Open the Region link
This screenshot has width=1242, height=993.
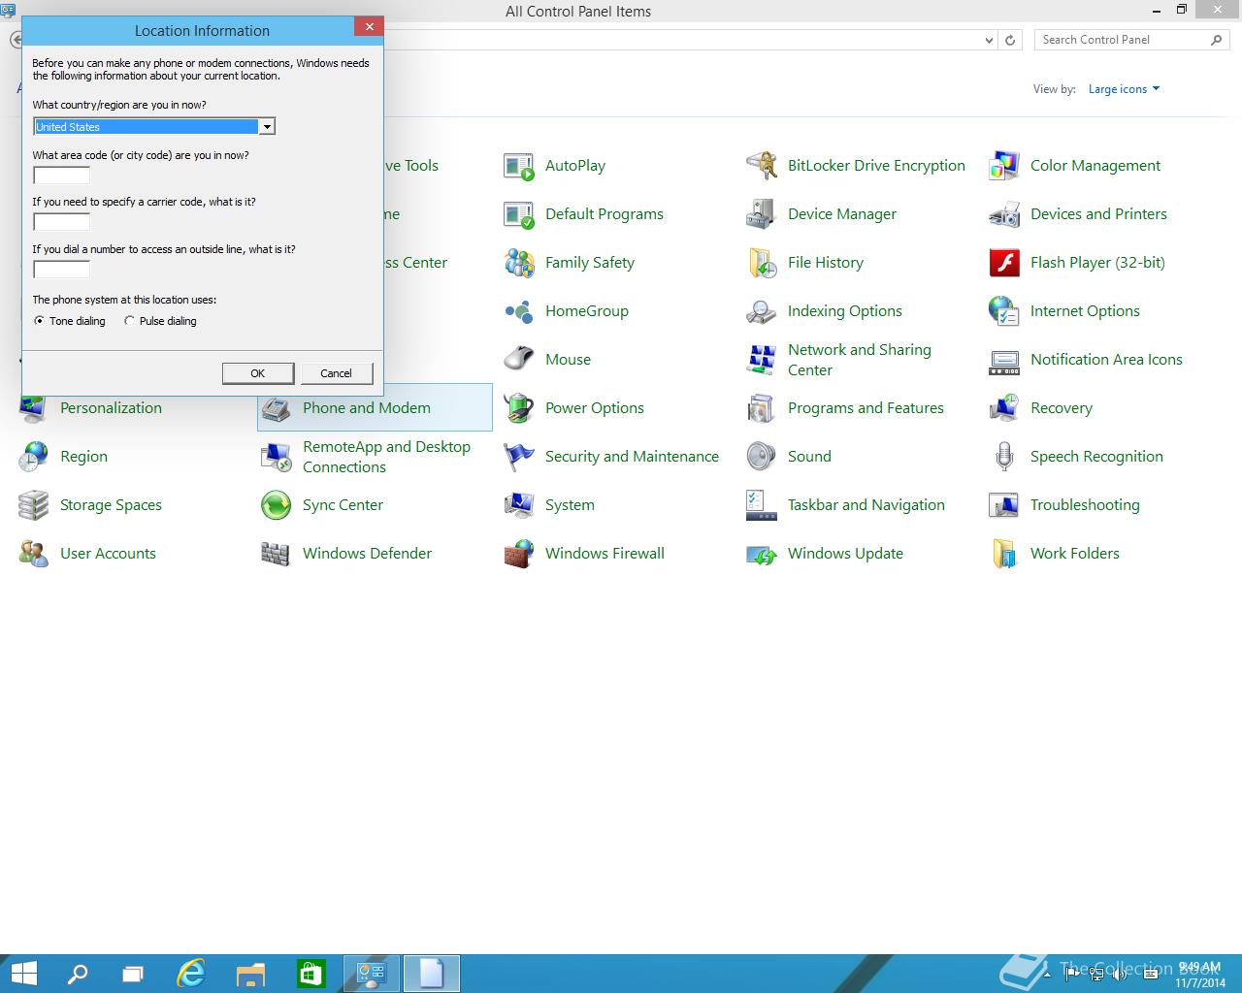(83, 457)
